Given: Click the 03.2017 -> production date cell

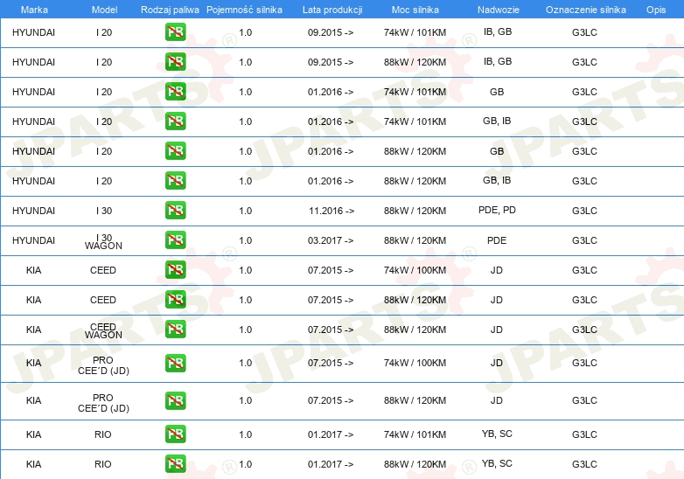Looking at the screenshot, I should pyautogui.click(x=331, y=240).
